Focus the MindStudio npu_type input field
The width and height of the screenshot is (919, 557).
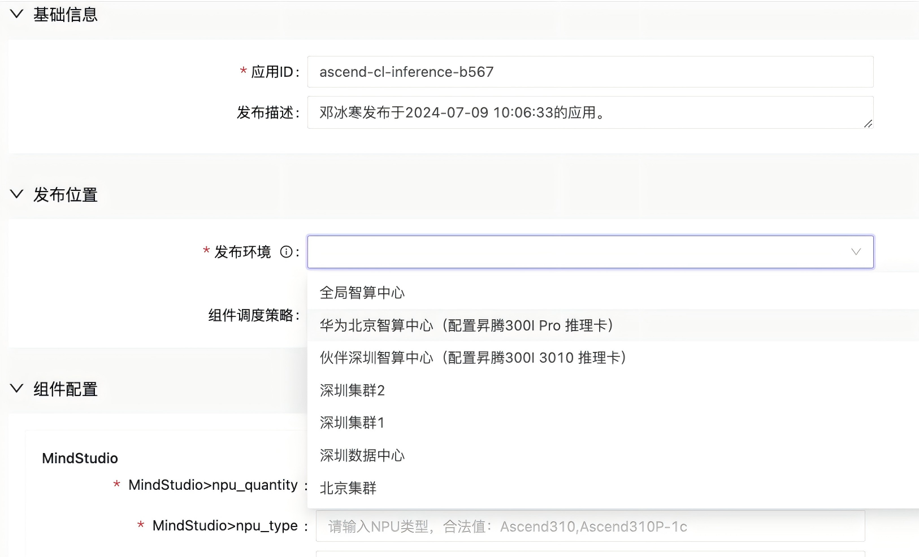(589, 526)
